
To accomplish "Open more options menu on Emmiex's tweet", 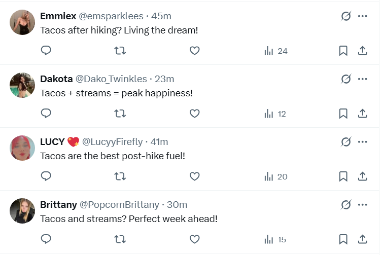I will 362,16.
